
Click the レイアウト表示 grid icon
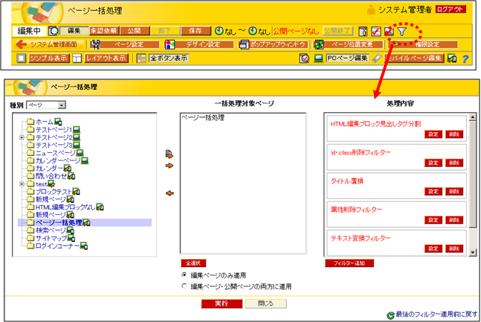tap(77, 59)
